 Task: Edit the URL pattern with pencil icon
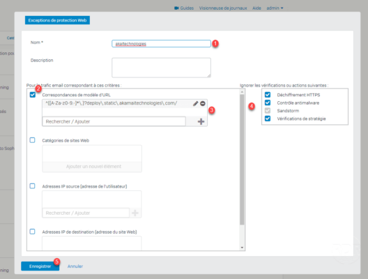click(195, 103)
